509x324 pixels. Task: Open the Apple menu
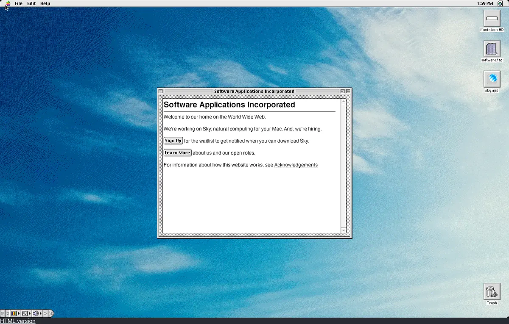click(x=8, y=3)
